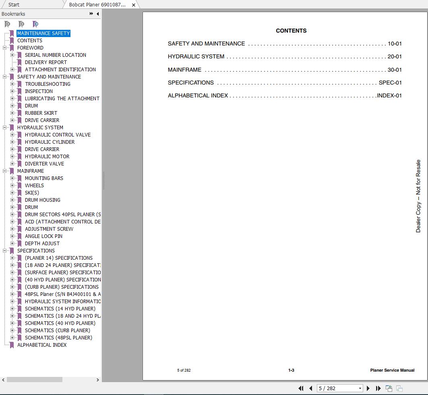Click the bookmark icon beside ALPHABETICAL INDEX
The width and height of the screenshot is (428, 395).
point(12,345)
